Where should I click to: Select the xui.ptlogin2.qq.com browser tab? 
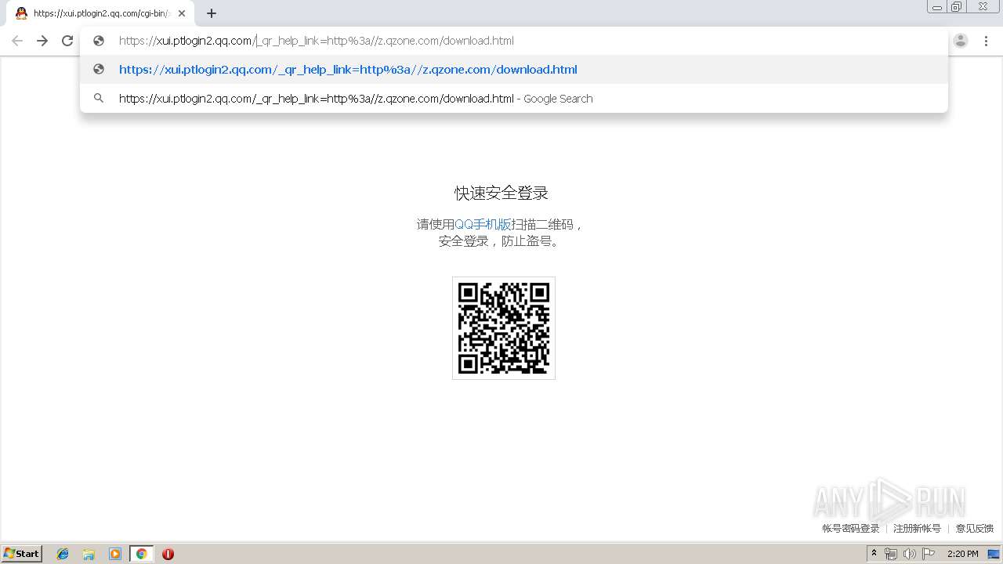click(100, 13)
